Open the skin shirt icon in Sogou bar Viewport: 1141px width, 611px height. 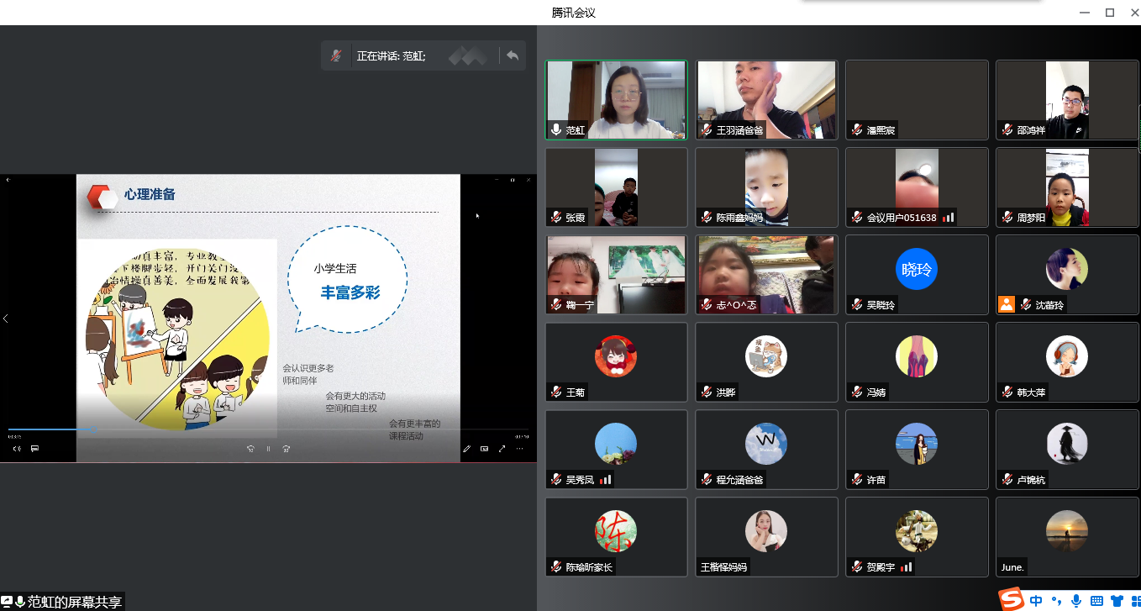1117,601
